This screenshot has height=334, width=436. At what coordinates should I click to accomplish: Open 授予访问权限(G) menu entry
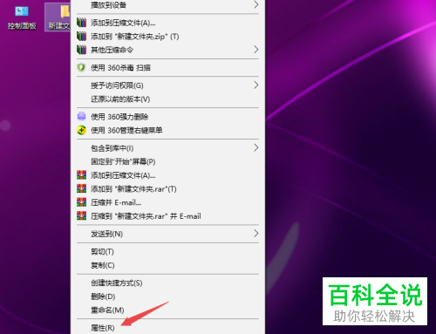pyautogui.click(x=167, y=85)
